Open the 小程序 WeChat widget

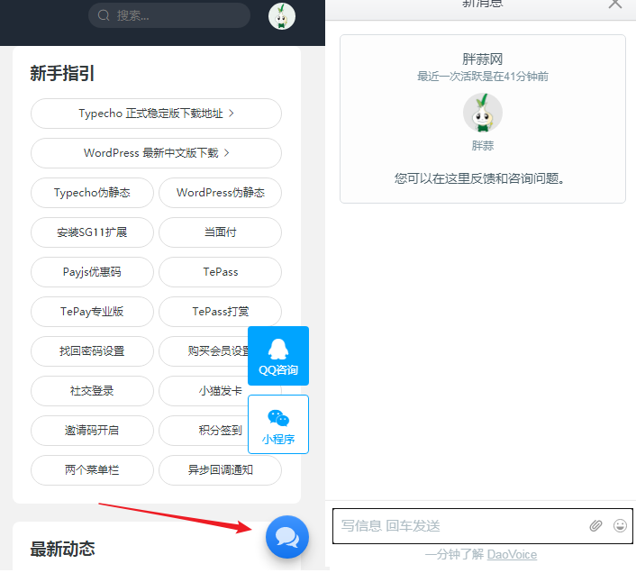point(277,424)
